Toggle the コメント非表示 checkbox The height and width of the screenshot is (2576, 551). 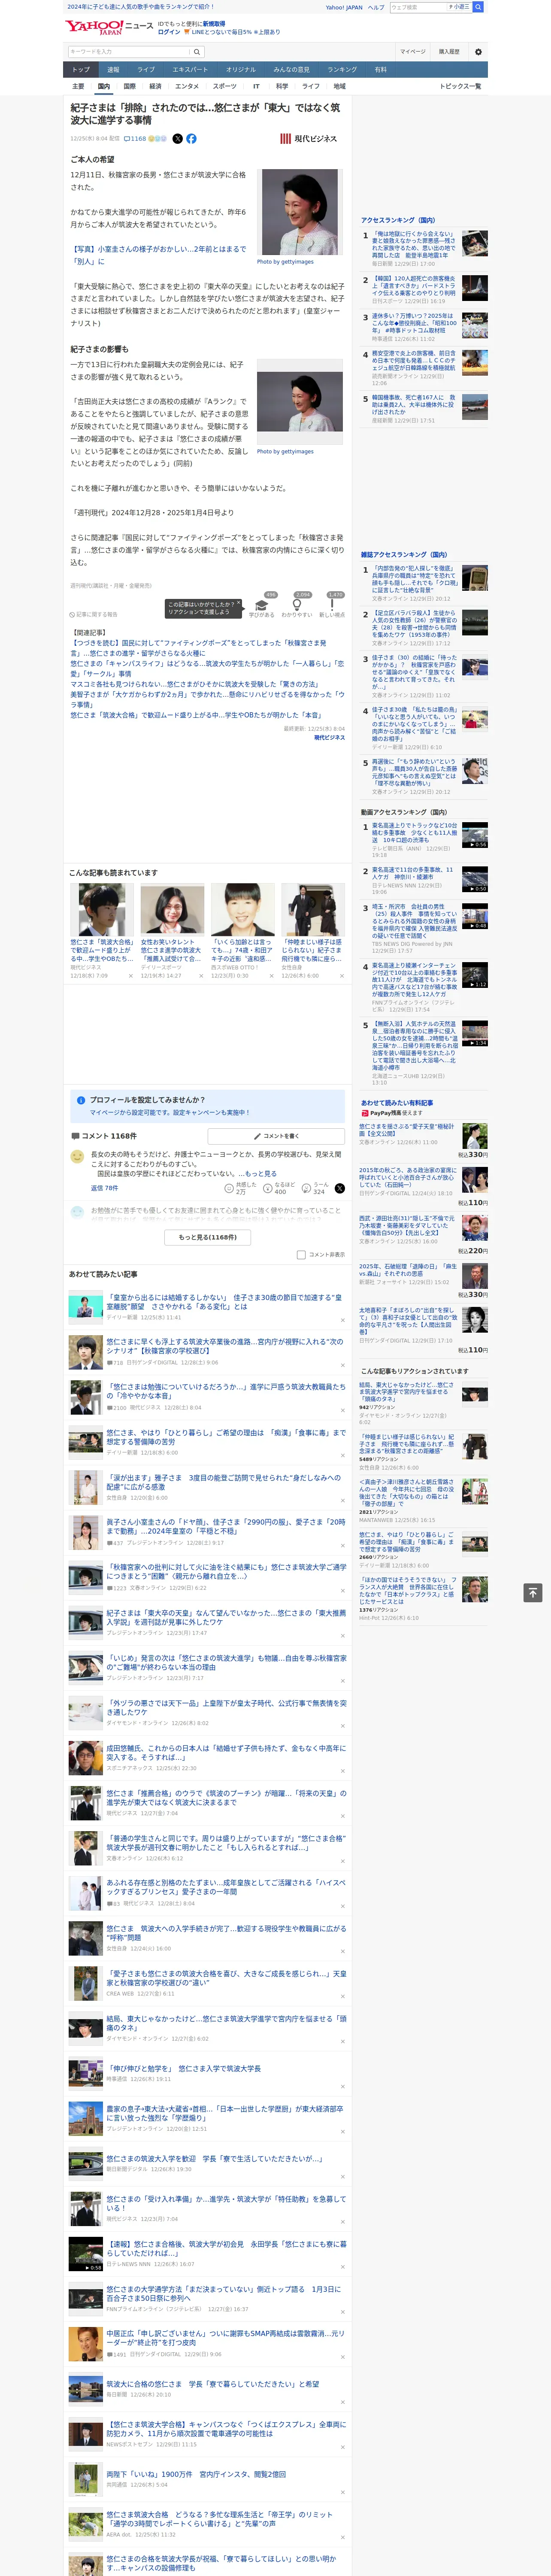click(x=301, y=1254)
